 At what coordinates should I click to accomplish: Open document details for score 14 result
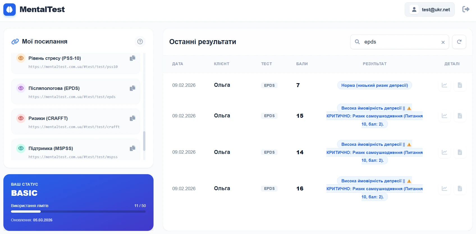(x=460, y=152)
